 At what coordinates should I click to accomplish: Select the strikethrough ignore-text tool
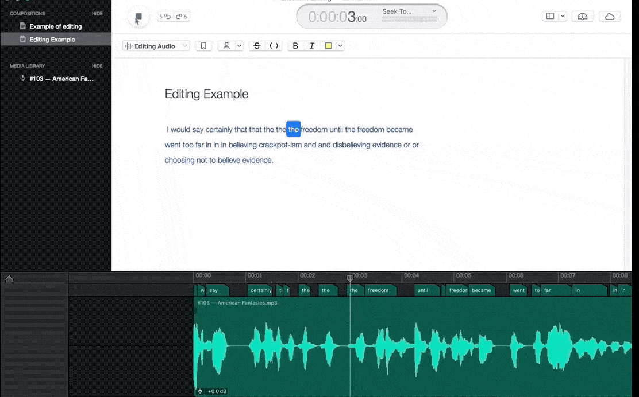point(257,45)
